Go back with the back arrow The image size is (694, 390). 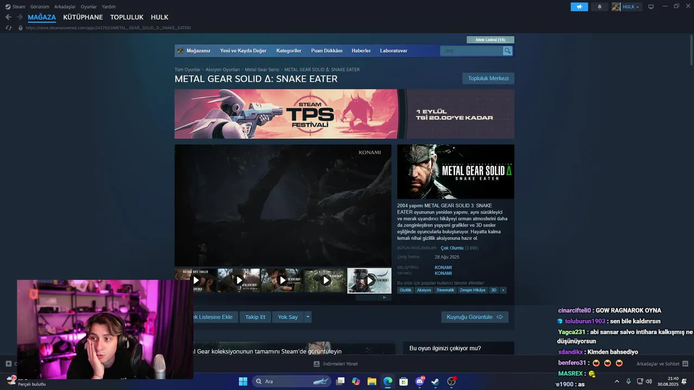click(8, 17)
